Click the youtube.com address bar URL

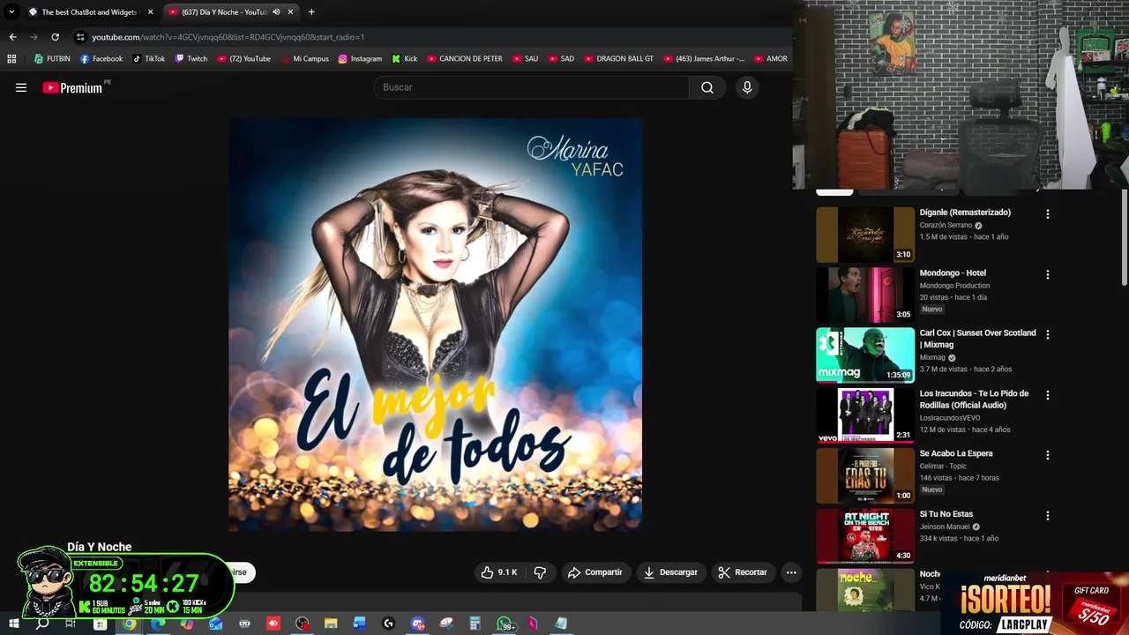coord(228,37)
